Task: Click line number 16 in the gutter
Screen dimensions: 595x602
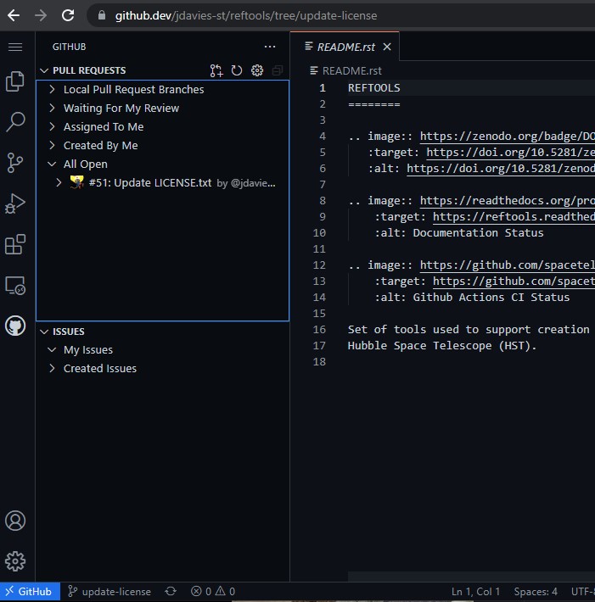Action: (319, 330)
